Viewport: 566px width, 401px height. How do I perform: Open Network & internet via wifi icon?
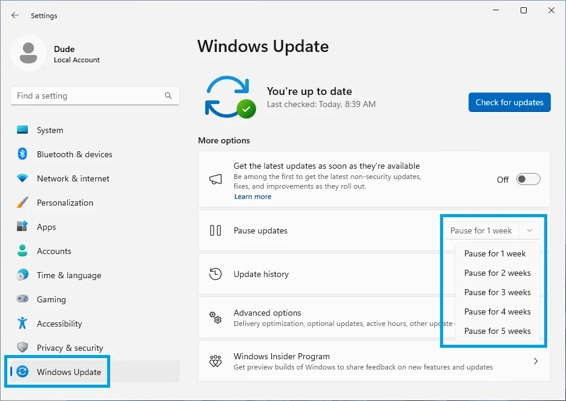coord(22,178)
